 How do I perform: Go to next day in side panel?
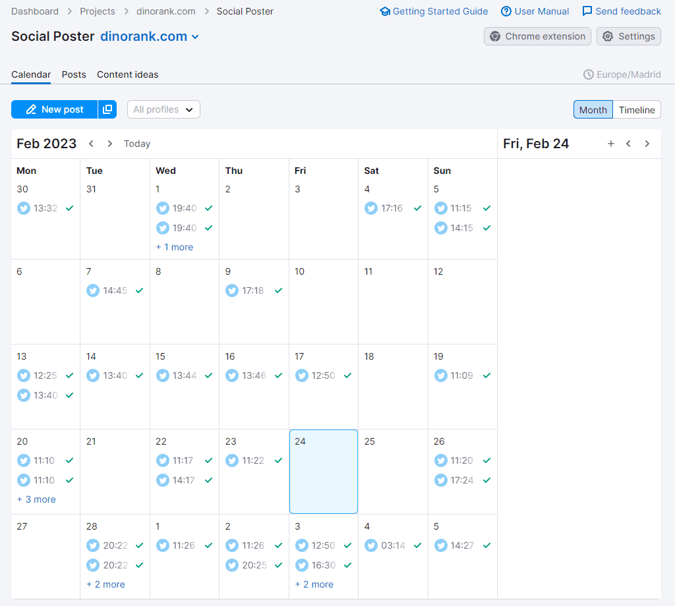click(647, 144)
